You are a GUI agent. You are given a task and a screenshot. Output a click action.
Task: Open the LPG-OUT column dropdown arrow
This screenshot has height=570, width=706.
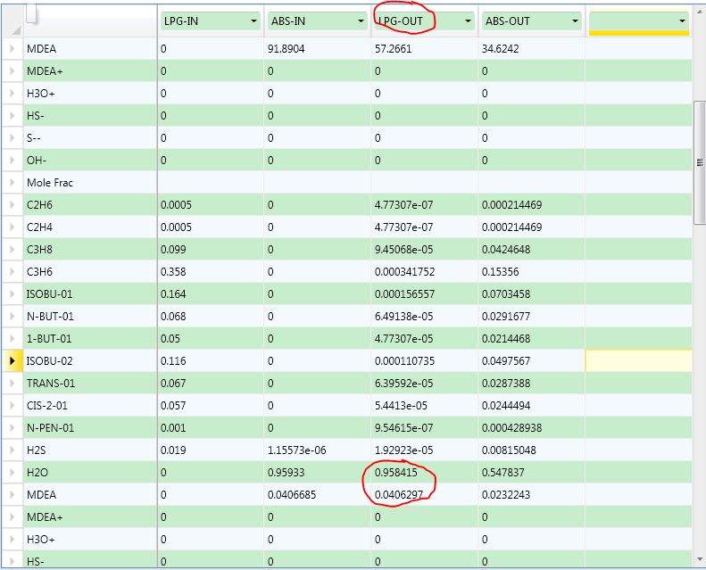pyautogui.click(x=468, y=21)
